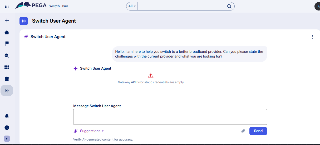Select the agent waveform icon in sidebar
Screen dimensions: 320x145
(7, 91)
